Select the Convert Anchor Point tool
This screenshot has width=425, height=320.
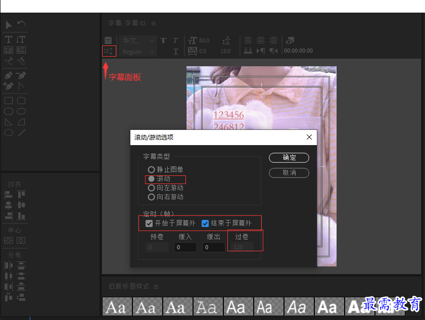tap(21, 86)
